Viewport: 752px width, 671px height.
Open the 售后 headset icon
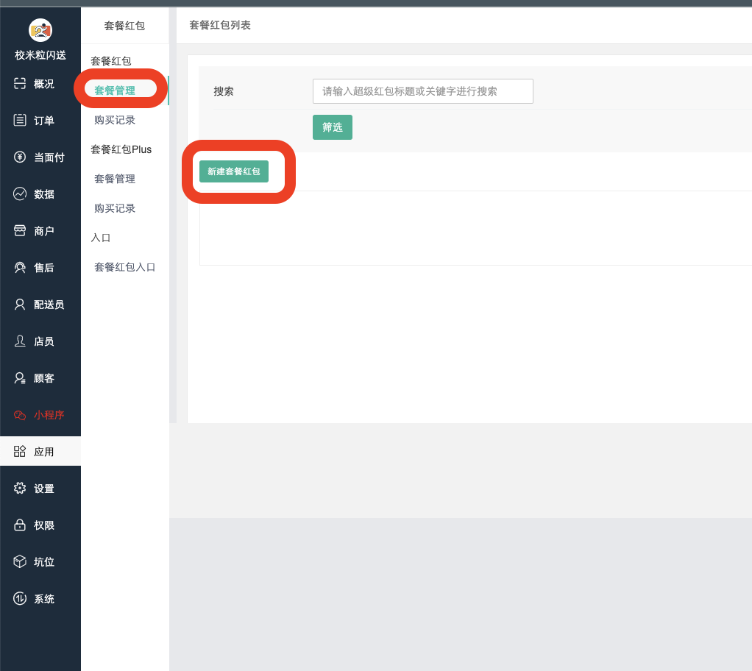pyautogui.click(x=20, y=267)
